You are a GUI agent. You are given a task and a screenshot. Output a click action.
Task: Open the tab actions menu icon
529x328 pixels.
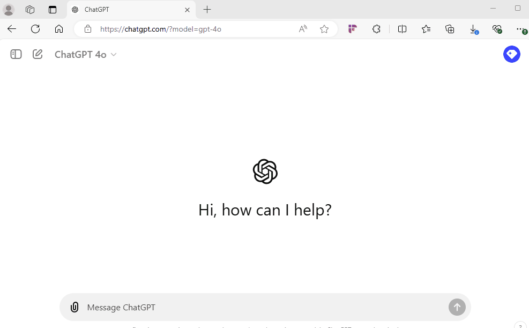pos(53,10)
